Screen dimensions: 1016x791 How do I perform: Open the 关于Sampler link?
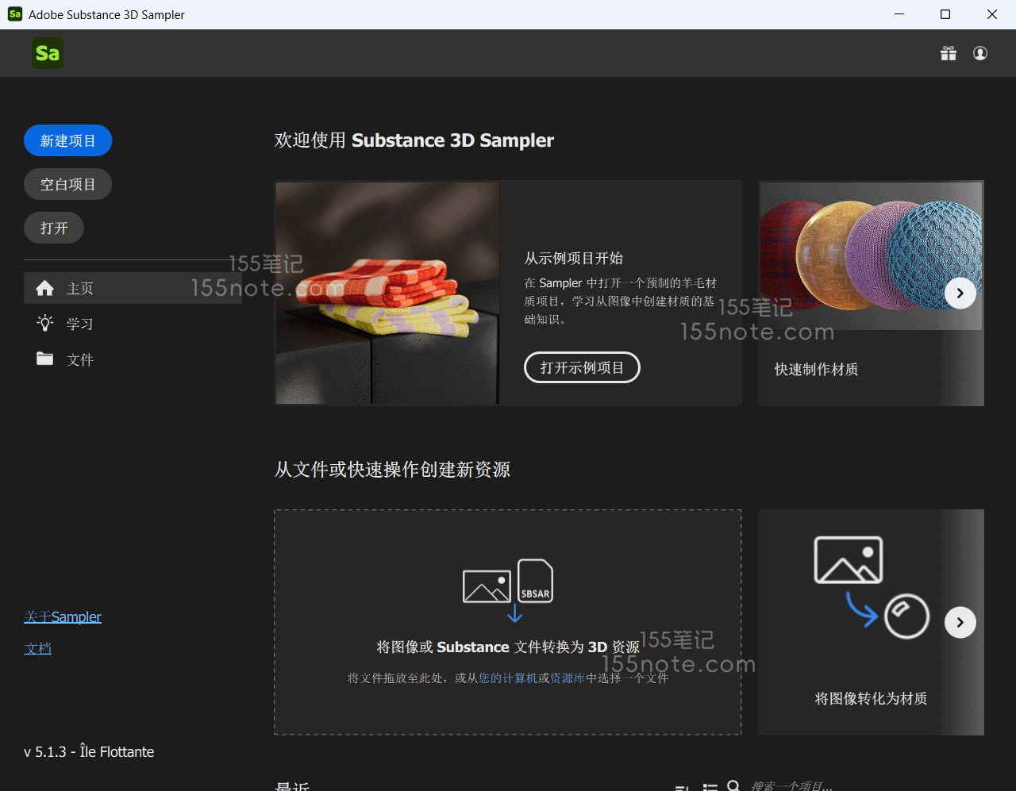[63, 616]
